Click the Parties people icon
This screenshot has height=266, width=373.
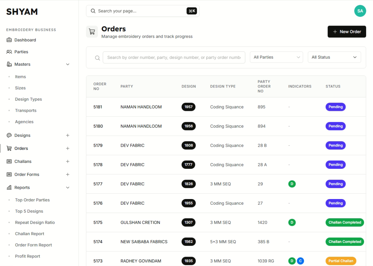coord(9,52)
